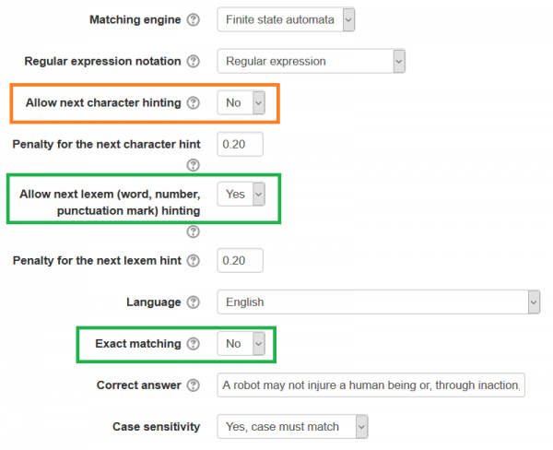
Task: Show help below Allow next lexem hinting
Action: 193,231
